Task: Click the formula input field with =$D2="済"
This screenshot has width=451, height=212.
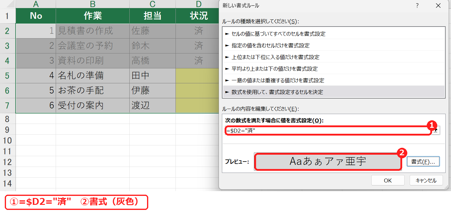Action: [329, 130]
